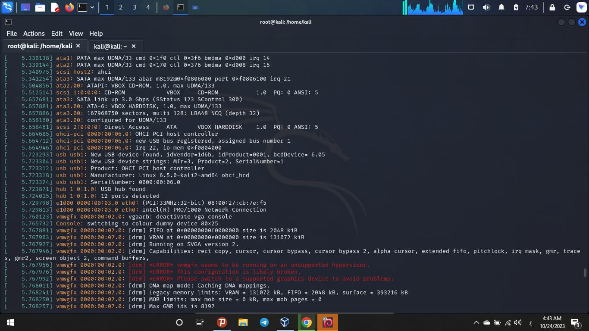This screenshot has height=331, width=589.
Task: Click the line 'scsi host2: ahci'
Action: [x=58, y=72]
